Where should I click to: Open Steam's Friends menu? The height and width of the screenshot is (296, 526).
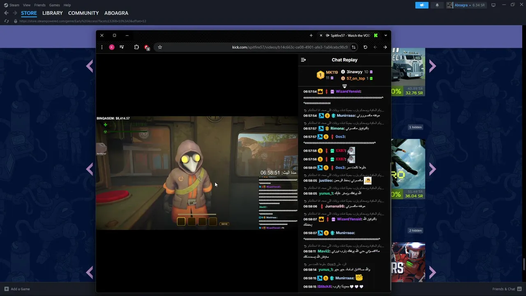(x=40, y=5)
